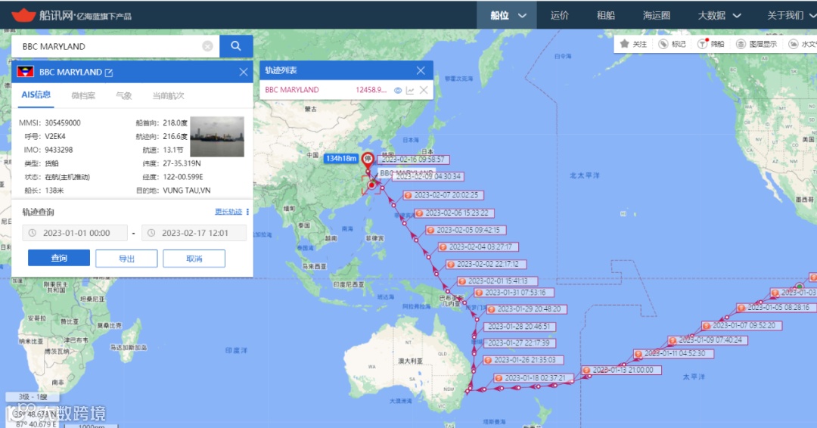Click the edit icon beside BBC MARYLAND title
Screen dimensions: 817x428
109,73
